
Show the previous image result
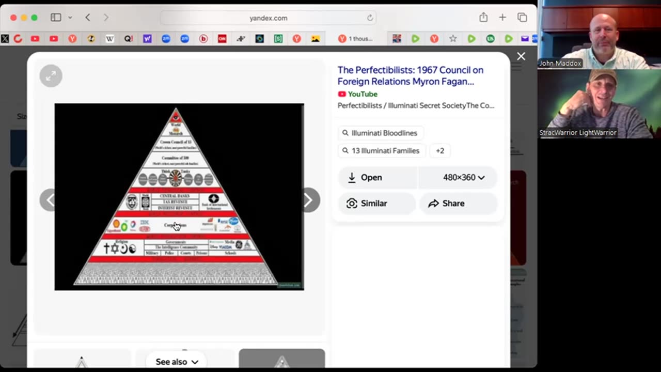[x=50, y=200]
